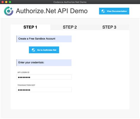Click the Create a Free Sandbox Account text

point(37,39)
